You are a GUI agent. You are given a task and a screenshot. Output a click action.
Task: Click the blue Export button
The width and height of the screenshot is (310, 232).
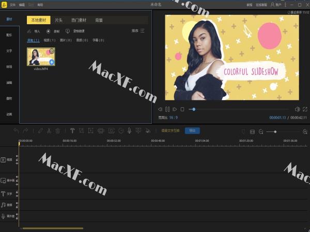tap(192, 130)
